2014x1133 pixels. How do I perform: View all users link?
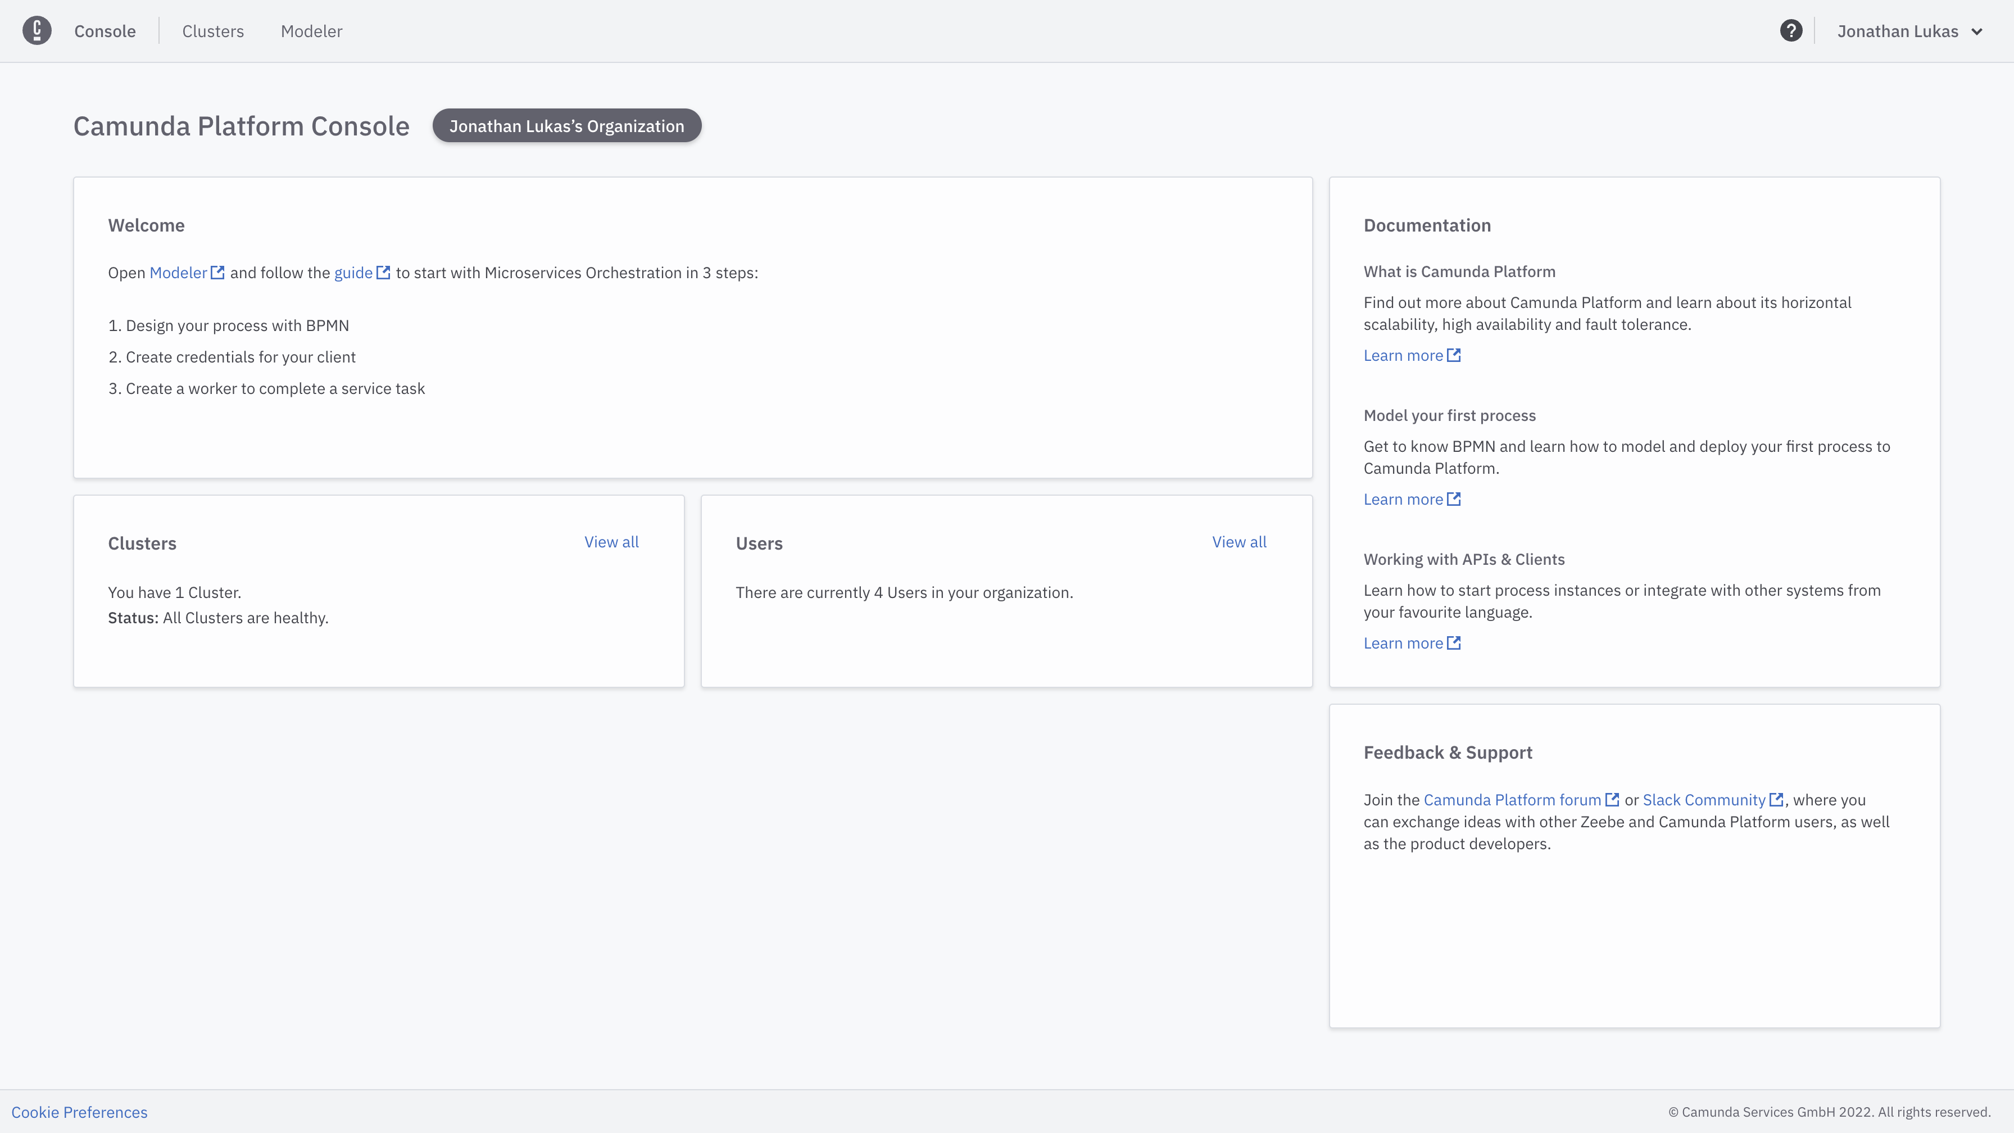(x=1239, y=542)
